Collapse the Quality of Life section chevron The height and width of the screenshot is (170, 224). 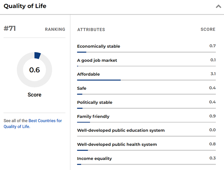coord(218,6)
